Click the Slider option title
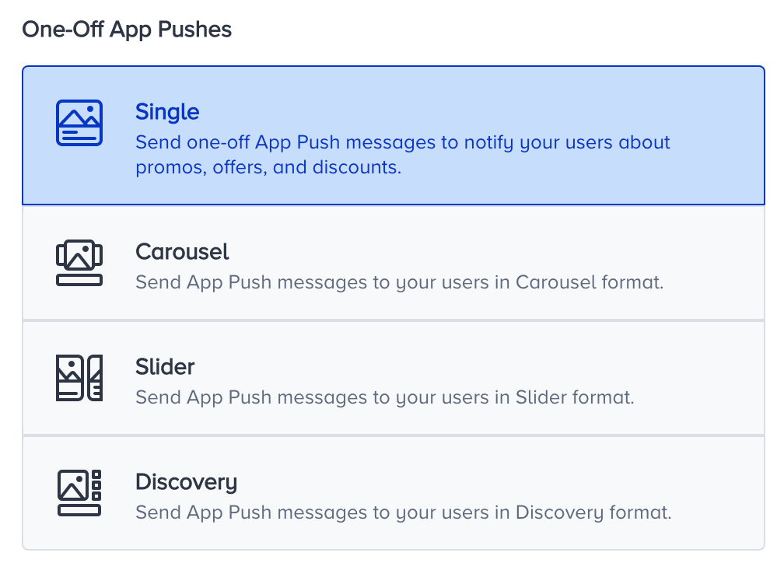The width and height of the screenshot is (784, 563). (x=164, y=367)
